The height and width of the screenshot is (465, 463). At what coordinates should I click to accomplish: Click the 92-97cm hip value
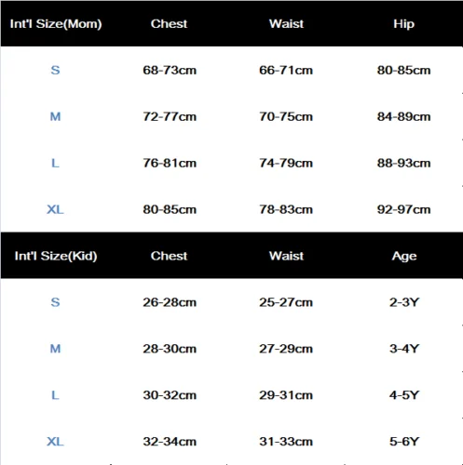[403, 209]
